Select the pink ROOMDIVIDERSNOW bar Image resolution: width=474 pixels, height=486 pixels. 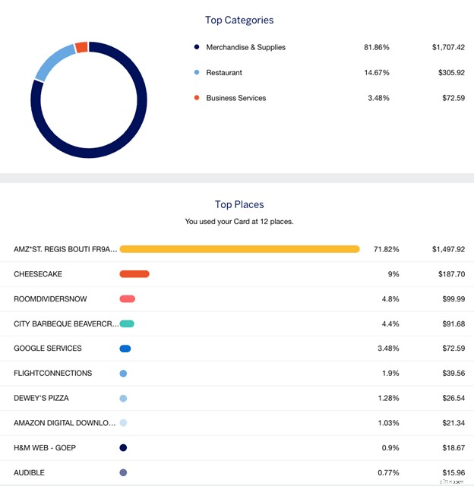point(128,299)
